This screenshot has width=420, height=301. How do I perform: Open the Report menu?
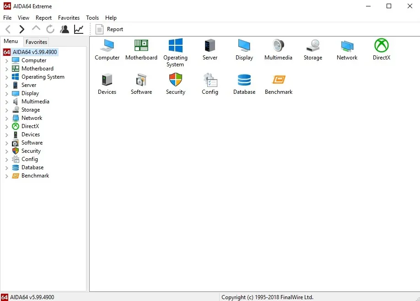43,18
